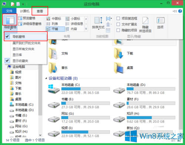Select 下载 in the navigation tree
Screen dimensions: 185x145
tap(18, 88)
